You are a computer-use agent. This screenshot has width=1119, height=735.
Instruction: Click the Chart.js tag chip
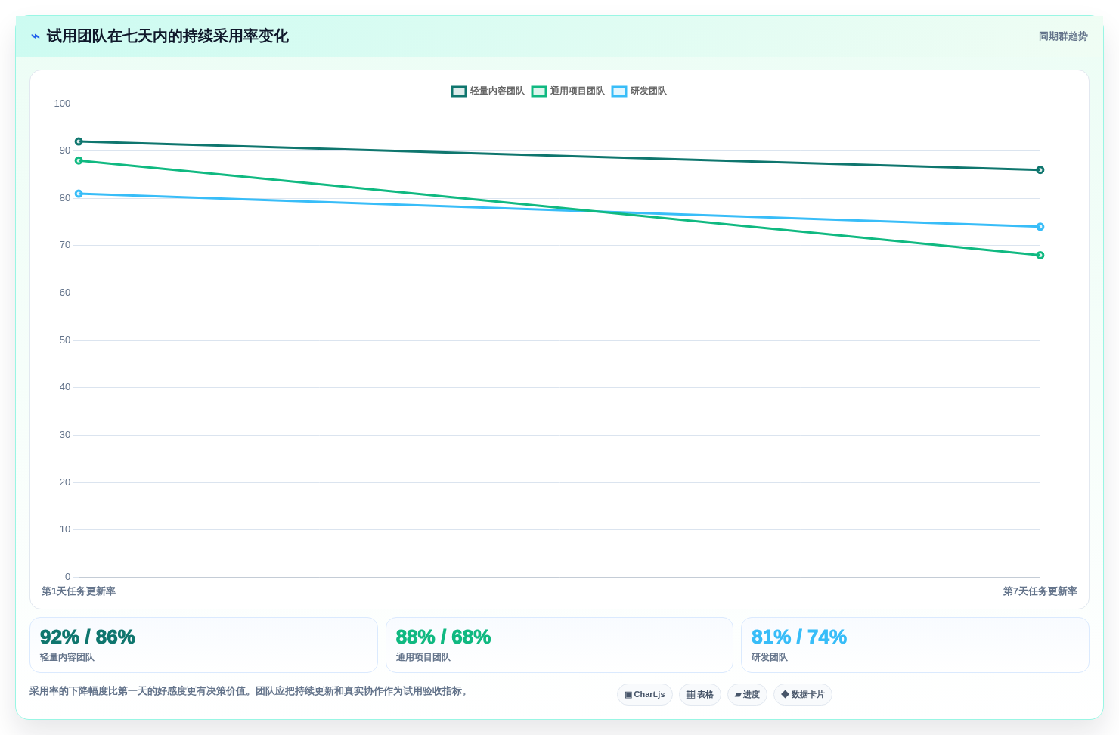coord(645,694)
